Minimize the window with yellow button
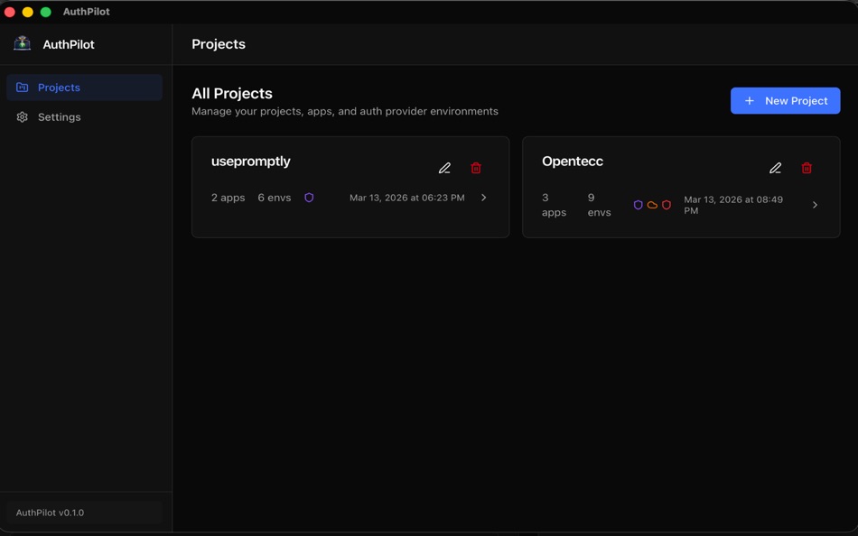Screen dimensions: 858x536 (x=28, y=12)
